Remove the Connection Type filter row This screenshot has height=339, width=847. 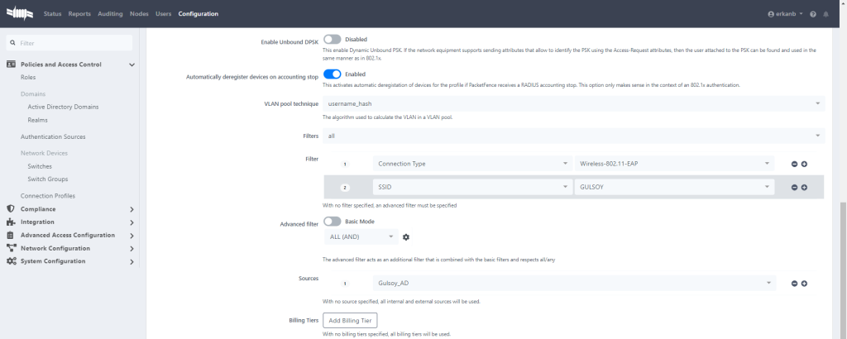pyautogui.click(x=794, y=164)
